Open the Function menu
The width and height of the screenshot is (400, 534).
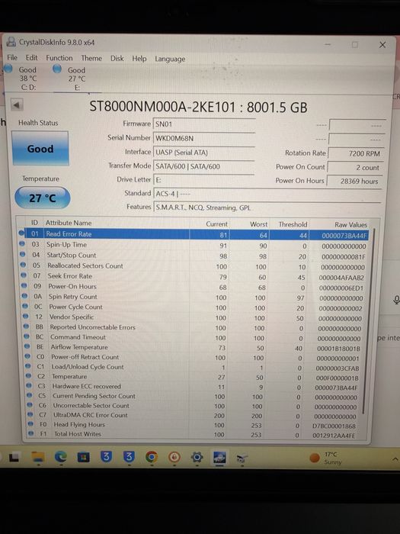(x=59, y=58)
